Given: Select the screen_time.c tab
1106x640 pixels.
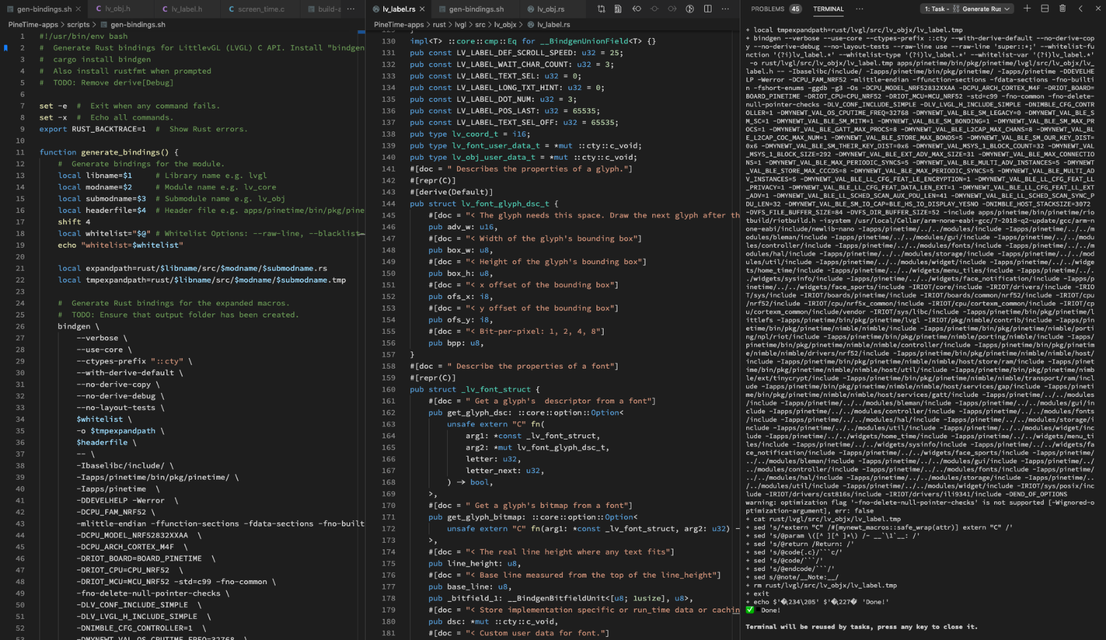Looking at the screenshot, I should 260,9.
